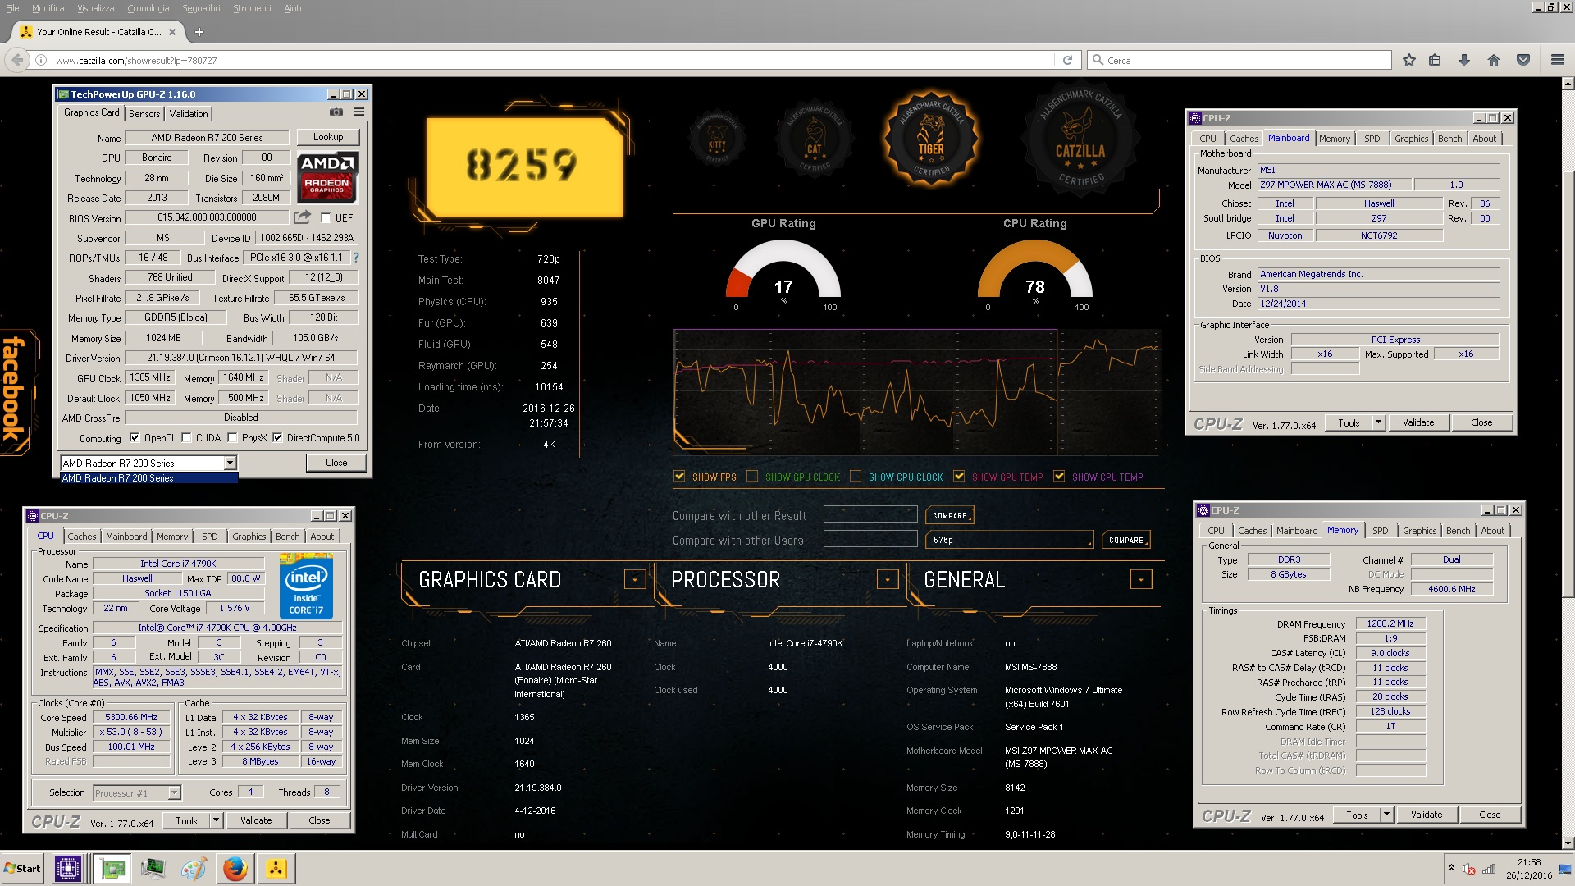Click the GPU-Z screenshot camera icon
The image size is (1575, 886).
point(336,112)
